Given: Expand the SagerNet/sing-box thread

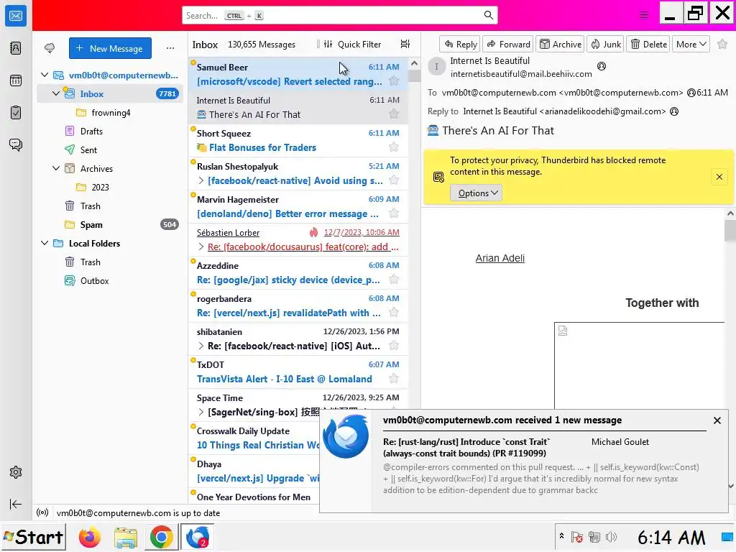Looking at the screenshot, I should [201, 412].
